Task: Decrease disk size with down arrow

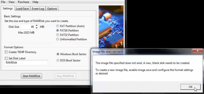Action: (37, 28)
